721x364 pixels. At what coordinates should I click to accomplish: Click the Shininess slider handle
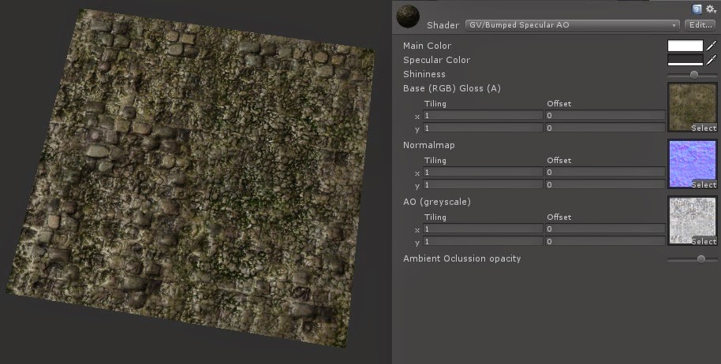click(x=694, y=74)
